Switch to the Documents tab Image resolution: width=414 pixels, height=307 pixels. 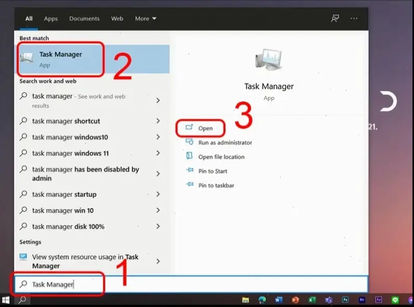(x=85, y=19)
